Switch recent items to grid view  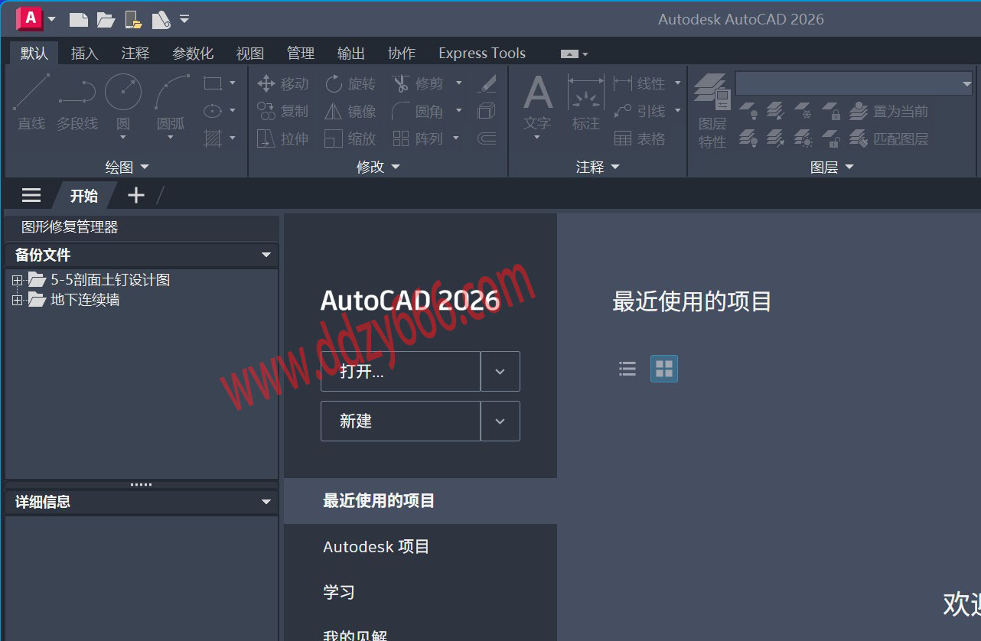coord(664,369)
